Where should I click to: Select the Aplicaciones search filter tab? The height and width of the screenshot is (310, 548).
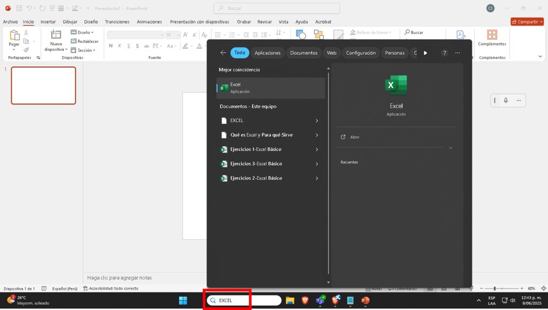point(268,53)
